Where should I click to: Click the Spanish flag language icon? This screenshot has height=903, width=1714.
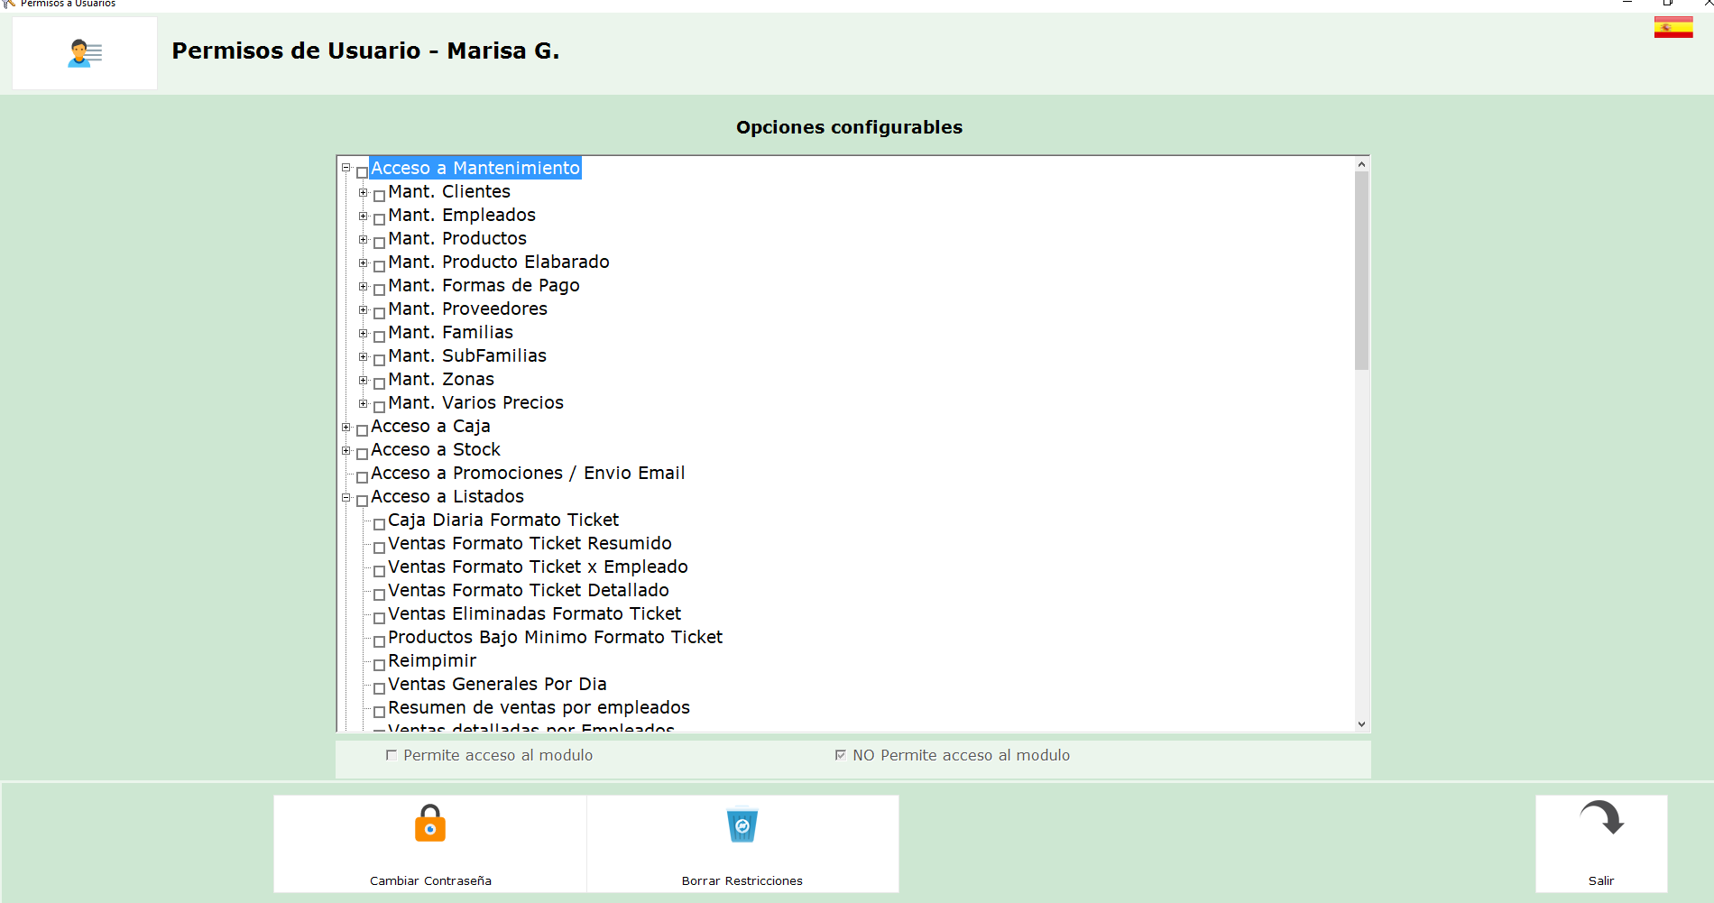tap(1673, 27)
